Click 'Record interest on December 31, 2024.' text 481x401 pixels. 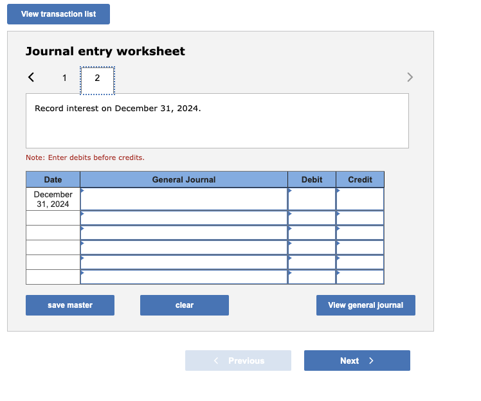118,109
